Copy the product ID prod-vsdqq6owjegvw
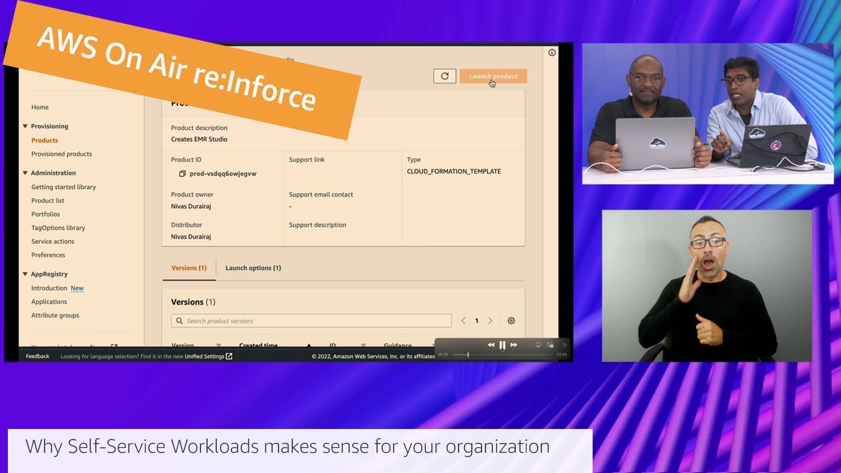Image resolution: width=841 pixels, height=473 pixels. (182, 173)
